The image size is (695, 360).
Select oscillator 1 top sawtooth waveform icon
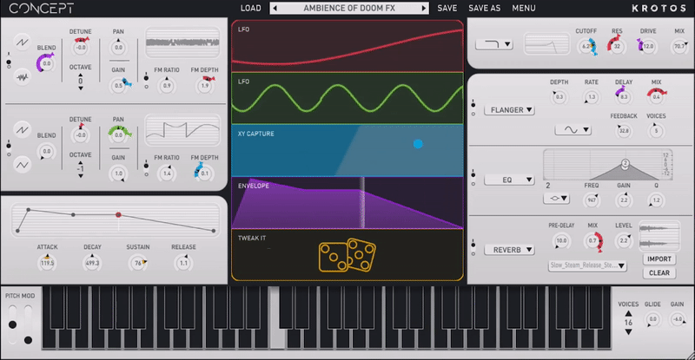click(23, 42)
